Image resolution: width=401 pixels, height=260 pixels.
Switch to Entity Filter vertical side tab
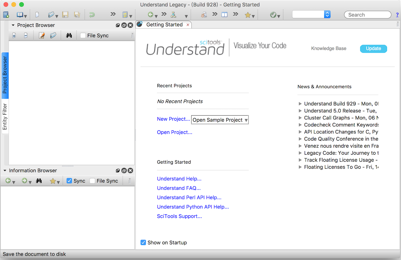tap(5, 116)
